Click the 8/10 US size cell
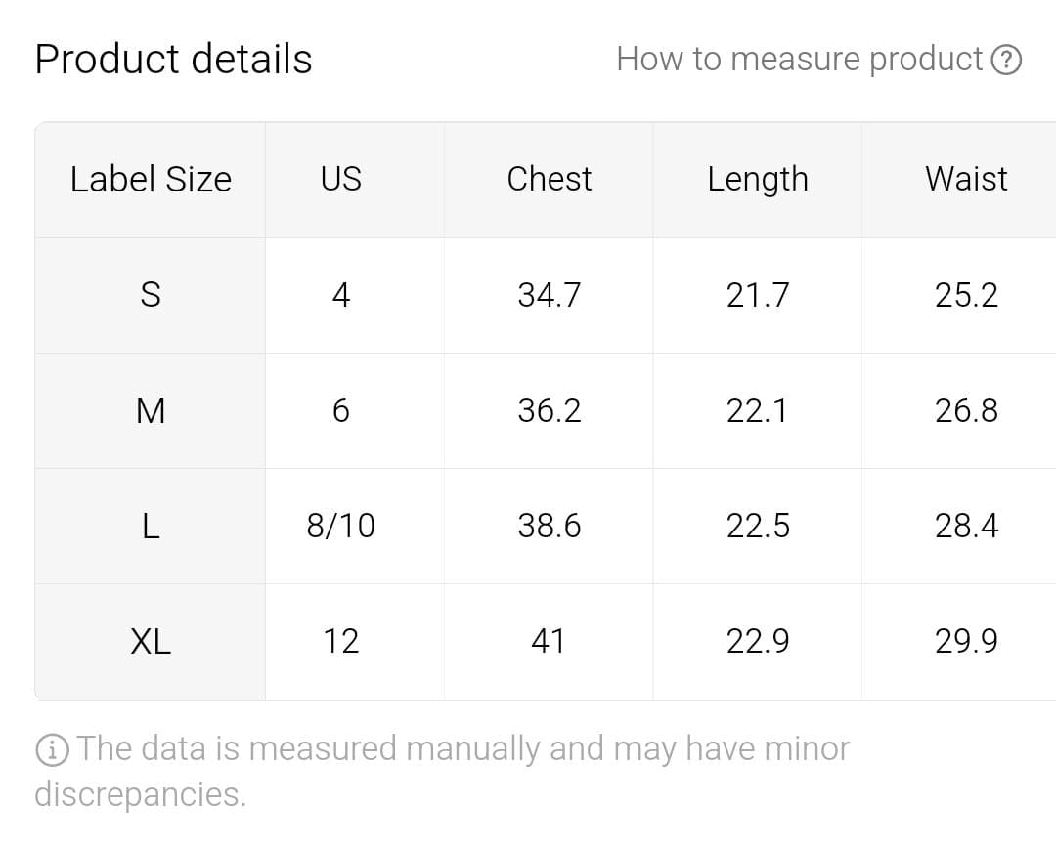This screenshot has width=1056, height=849. [x=340, y=526]
